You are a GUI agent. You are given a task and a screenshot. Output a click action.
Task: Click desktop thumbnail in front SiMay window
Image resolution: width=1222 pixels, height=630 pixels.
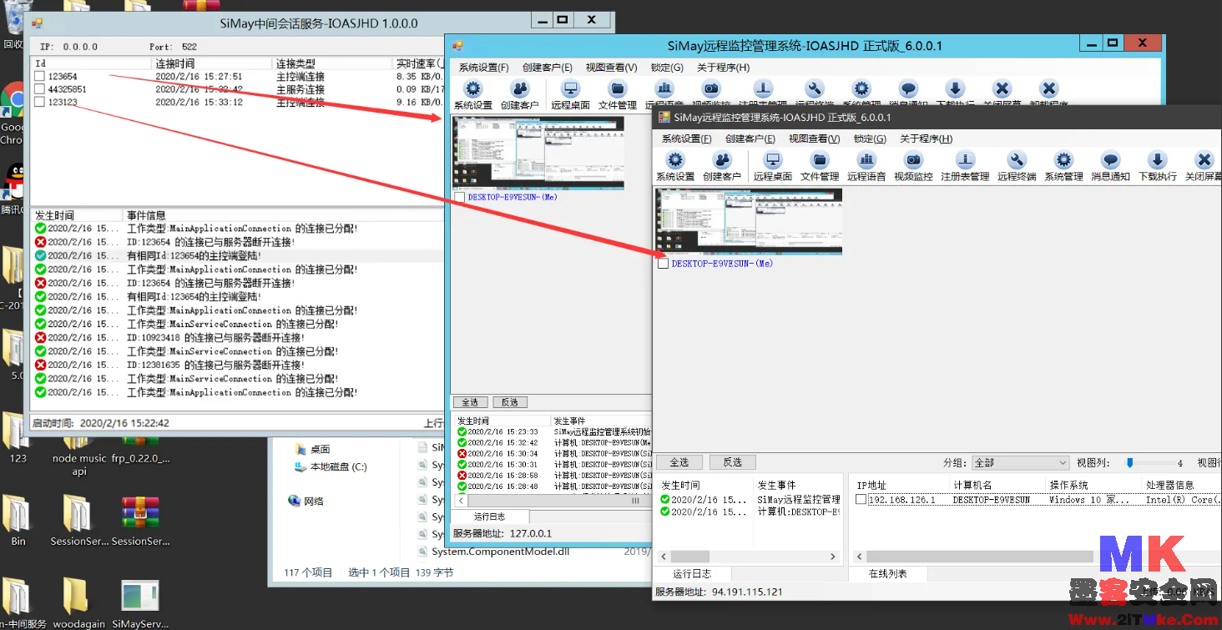[x=749, y=221]
